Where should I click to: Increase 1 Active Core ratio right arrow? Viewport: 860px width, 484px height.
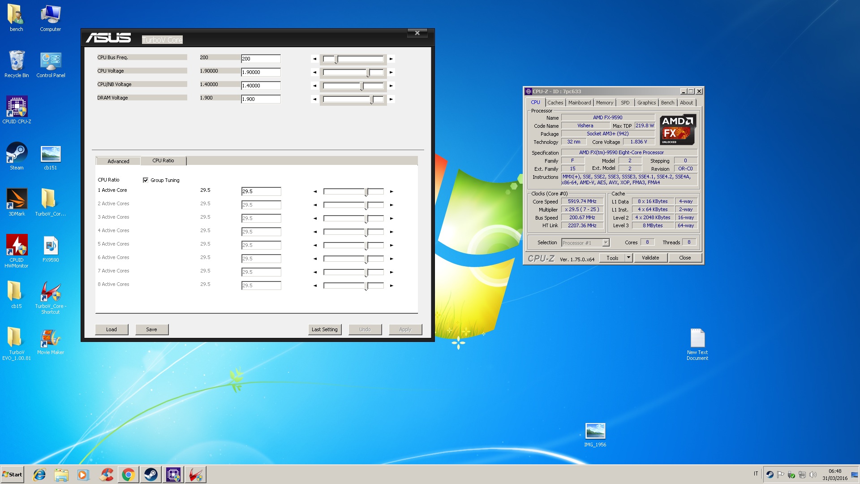[391, 191]
